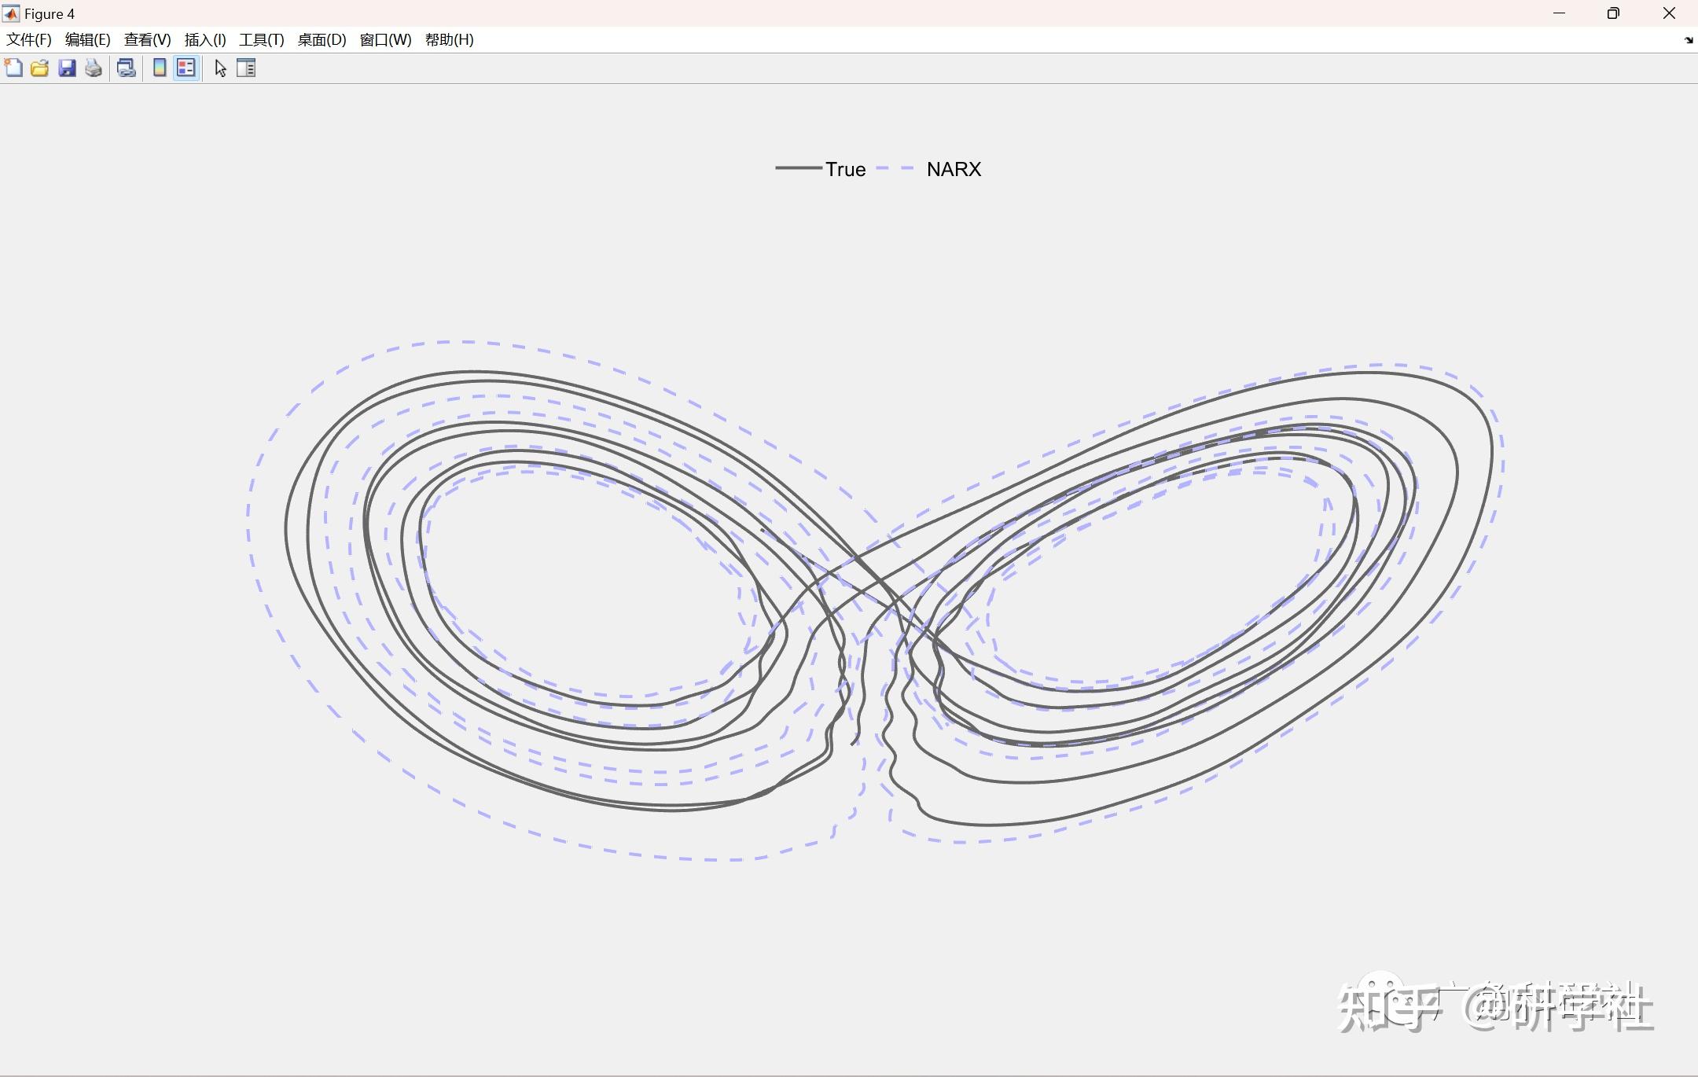This screenshot has width=1698, height=1077.
Task: Click the Save Figure floppy icon
Action: [67, 68]
